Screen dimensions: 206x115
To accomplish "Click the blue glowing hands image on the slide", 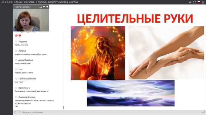I will 131,93.
